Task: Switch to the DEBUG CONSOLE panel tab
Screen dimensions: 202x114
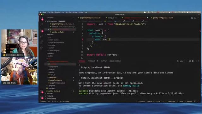Action: (x=115, y=61)
